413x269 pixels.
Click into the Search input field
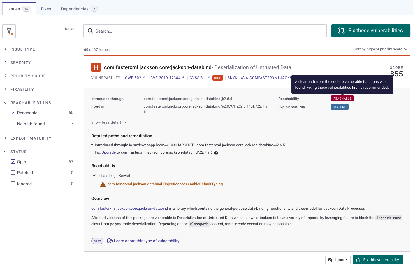click(x=205, y=31)
